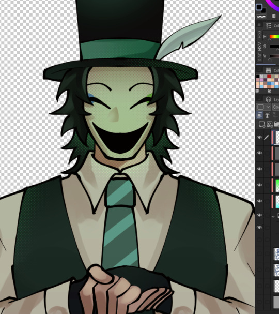The width and height of the screenshot is (279, 314).
Task: Click the lock box of second layer row
Action: point(267,153)
